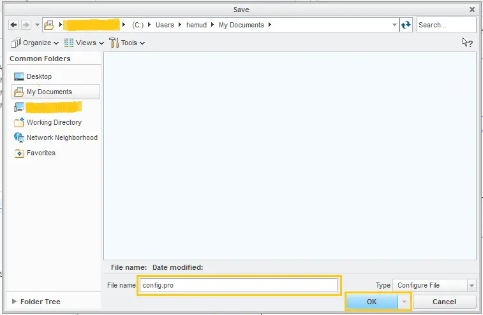Open the Organize menu

click(x=35, y=43)
